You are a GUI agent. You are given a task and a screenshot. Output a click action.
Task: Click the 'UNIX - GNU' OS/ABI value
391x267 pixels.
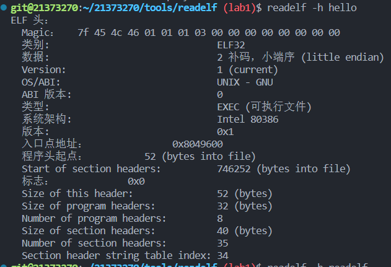(245, 82)
